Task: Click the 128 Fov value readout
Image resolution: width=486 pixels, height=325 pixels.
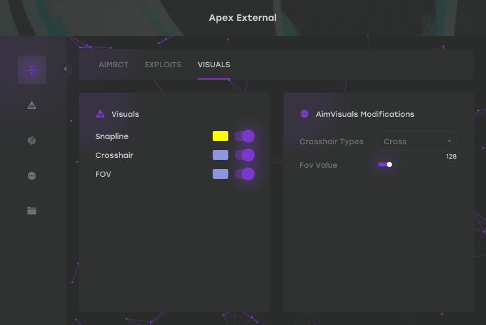Action: 451,156
